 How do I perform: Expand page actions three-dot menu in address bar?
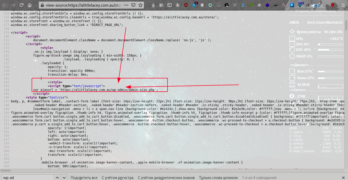point(127,5)
